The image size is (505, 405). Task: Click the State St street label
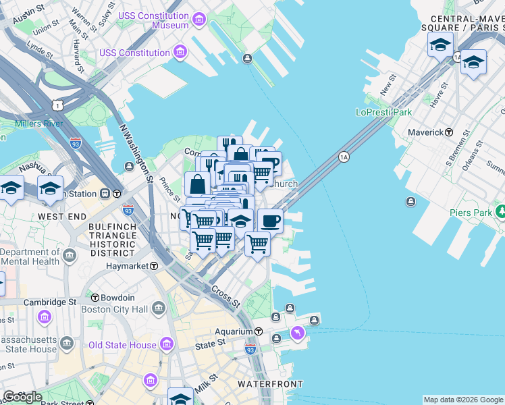tap(211, 344)
